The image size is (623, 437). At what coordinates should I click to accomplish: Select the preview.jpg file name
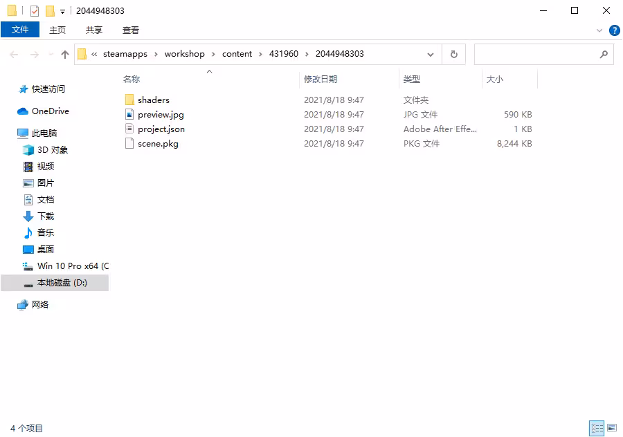tap(161, 115)
